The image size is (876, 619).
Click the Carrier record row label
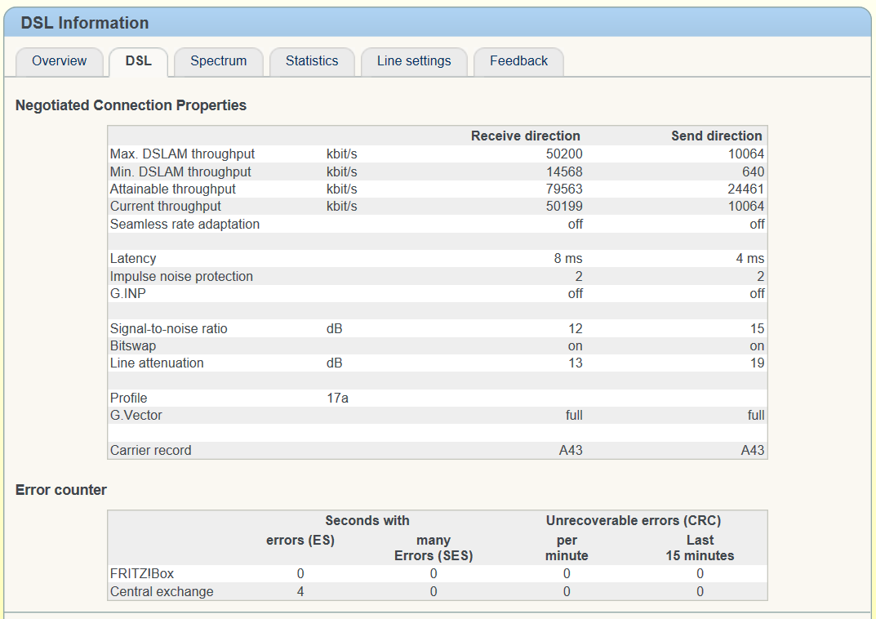151,450
